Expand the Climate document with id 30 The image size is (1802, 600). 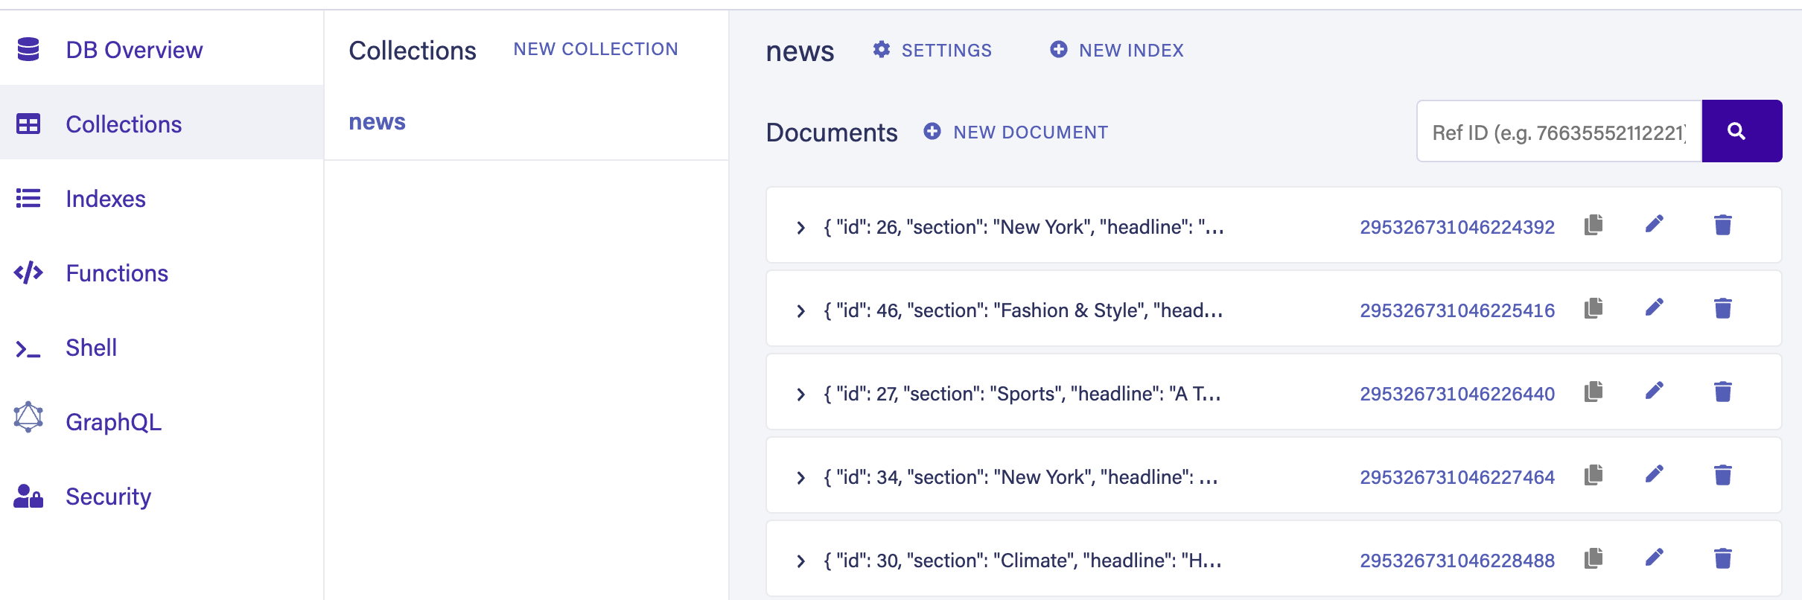[x=800, y=561]
